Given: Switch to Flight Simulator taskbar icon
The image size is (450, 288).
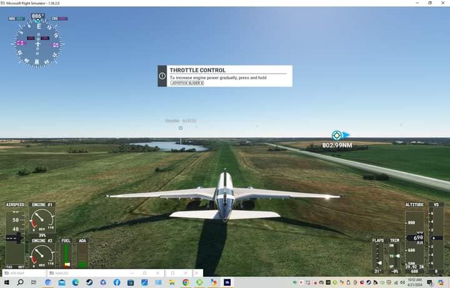Looking at the screenshot, I should coord(227,282).
